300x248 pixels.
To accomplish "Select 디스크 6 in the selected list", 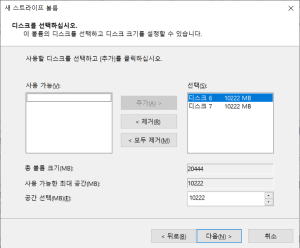I will [x=230, y=98].
